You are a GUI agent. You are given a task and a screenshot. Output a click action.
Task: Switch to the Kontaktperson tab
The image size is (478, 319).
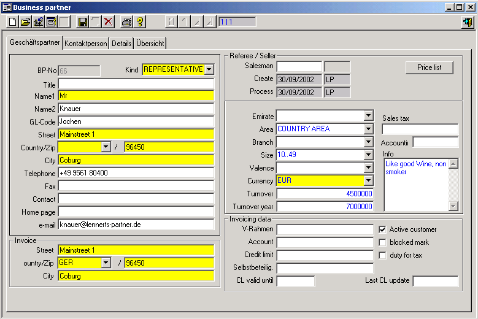point(86,44)
